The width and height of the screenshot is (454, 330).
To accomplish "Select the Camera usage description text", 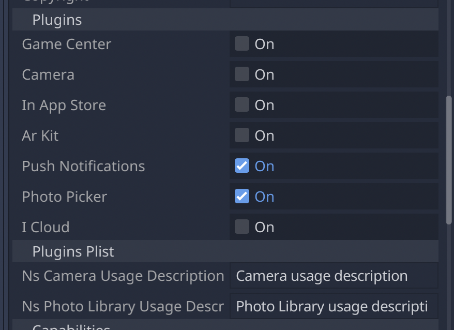I will [321, 276].
